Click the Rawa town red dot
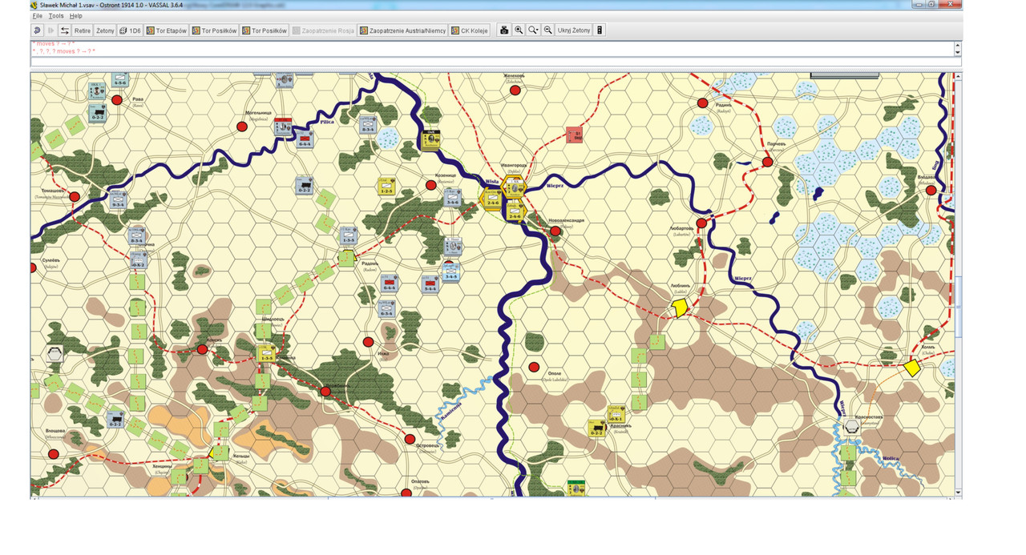1026x555 pixels. pos(117,100)
